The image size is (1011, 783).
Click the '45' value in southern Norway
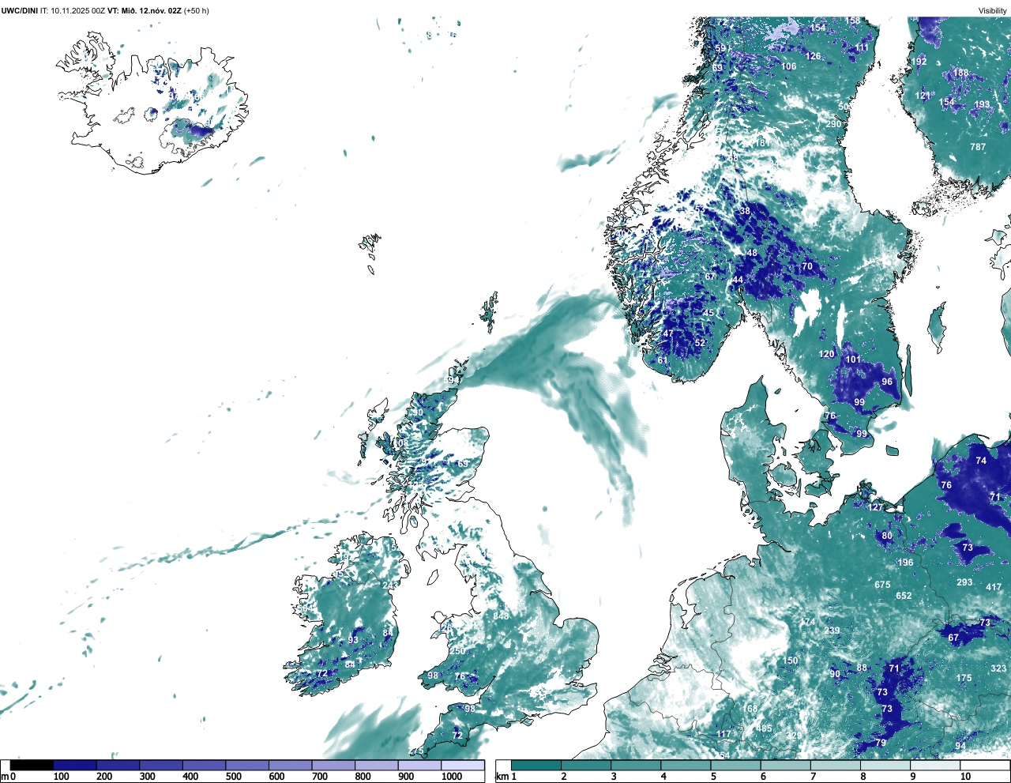point(708,313)
